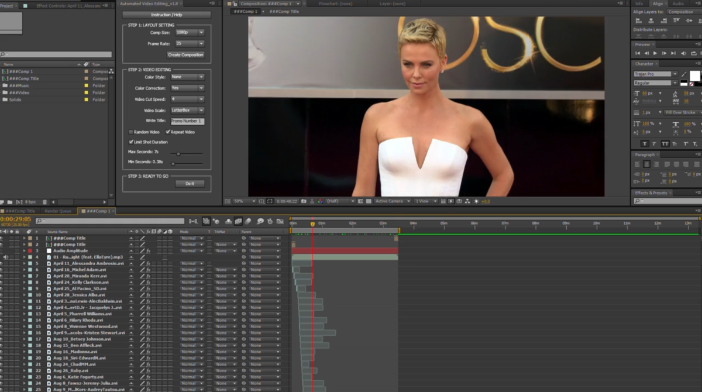
Task: Open the Graph Editor in the timeline
Action: 281,221
